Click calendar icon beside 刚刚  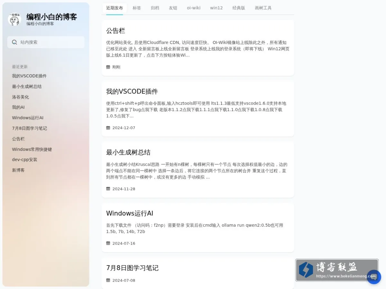pyautogui.click(x=108, y=67)
